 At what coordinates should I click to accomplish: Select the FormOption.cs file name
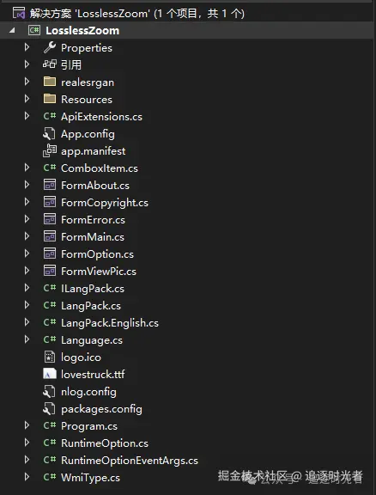(98, 254)
